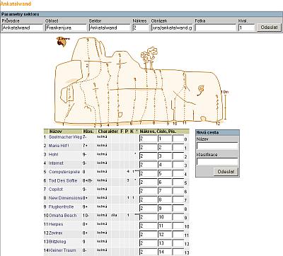Click the Název field in Nová cesta

(x=217, y=146)
